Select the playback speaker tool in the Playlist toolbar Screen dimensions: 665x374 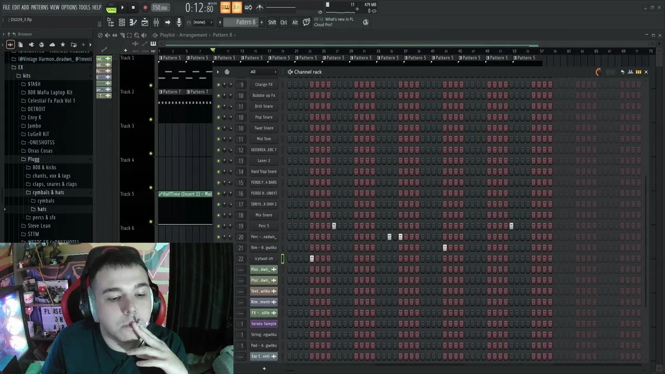tap(143, 35)
